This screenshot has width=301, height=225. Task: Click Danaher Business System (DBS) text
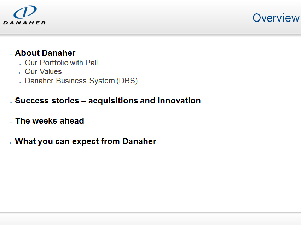(81, 81)
